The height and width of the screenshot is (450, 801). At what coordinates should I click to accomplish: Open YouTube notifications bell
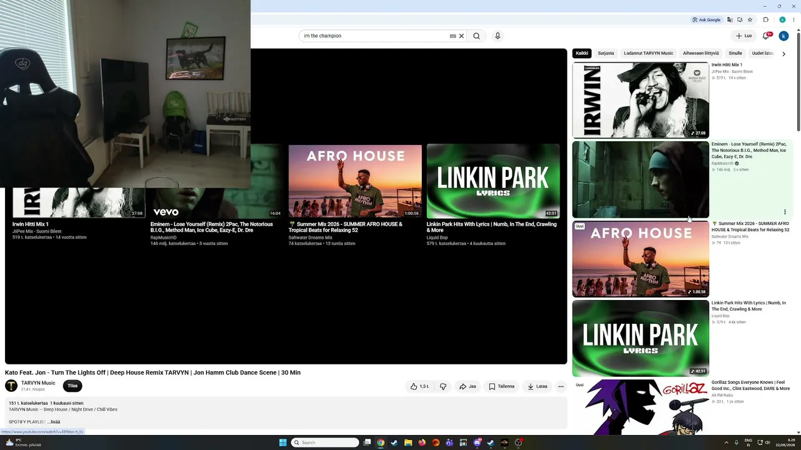766,36
